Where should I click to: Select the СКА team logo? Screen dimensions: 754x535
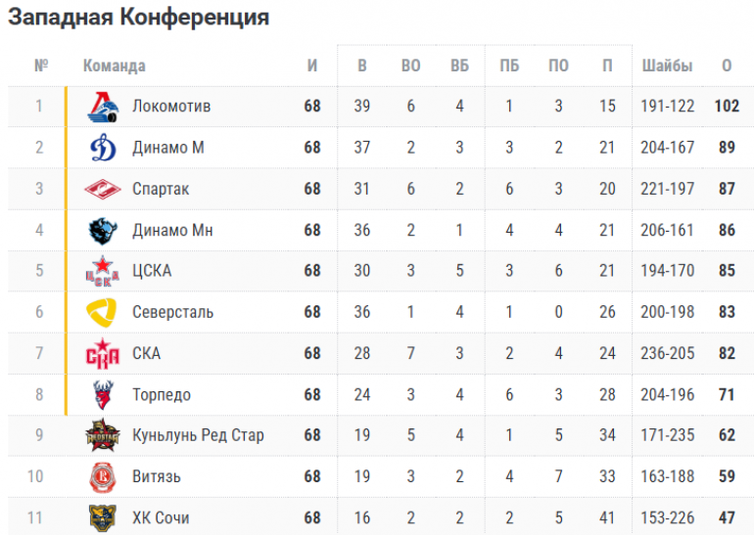coord(103,353)
